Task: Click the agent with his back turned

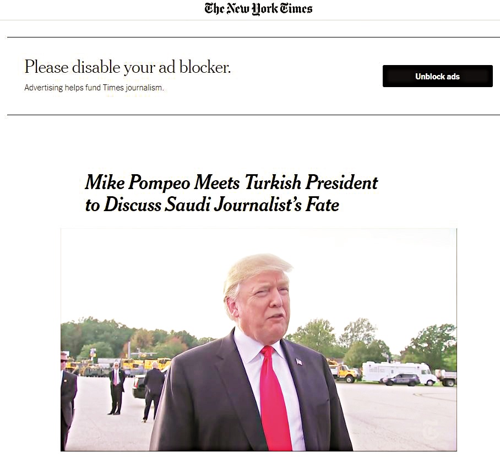Action: pyautogui.click(x=153, y=391)
